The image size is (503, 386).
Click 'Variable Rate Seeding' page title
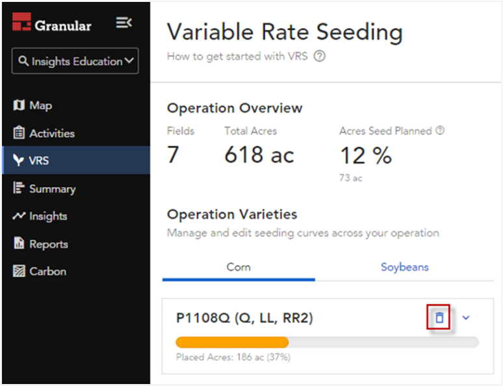click(x=285, y=32)
